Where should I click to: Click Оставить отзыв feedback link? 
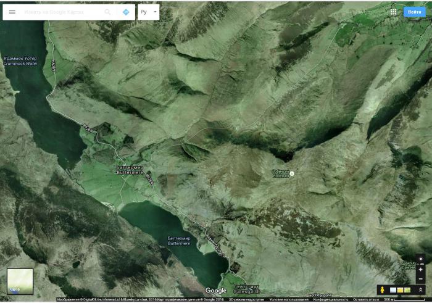(367, 300)
